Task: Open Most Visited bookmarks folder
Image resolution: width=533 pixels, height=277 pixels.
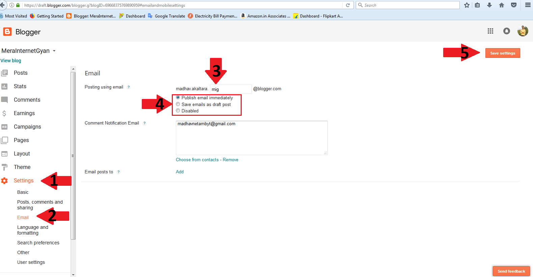Action: point(14,16)
